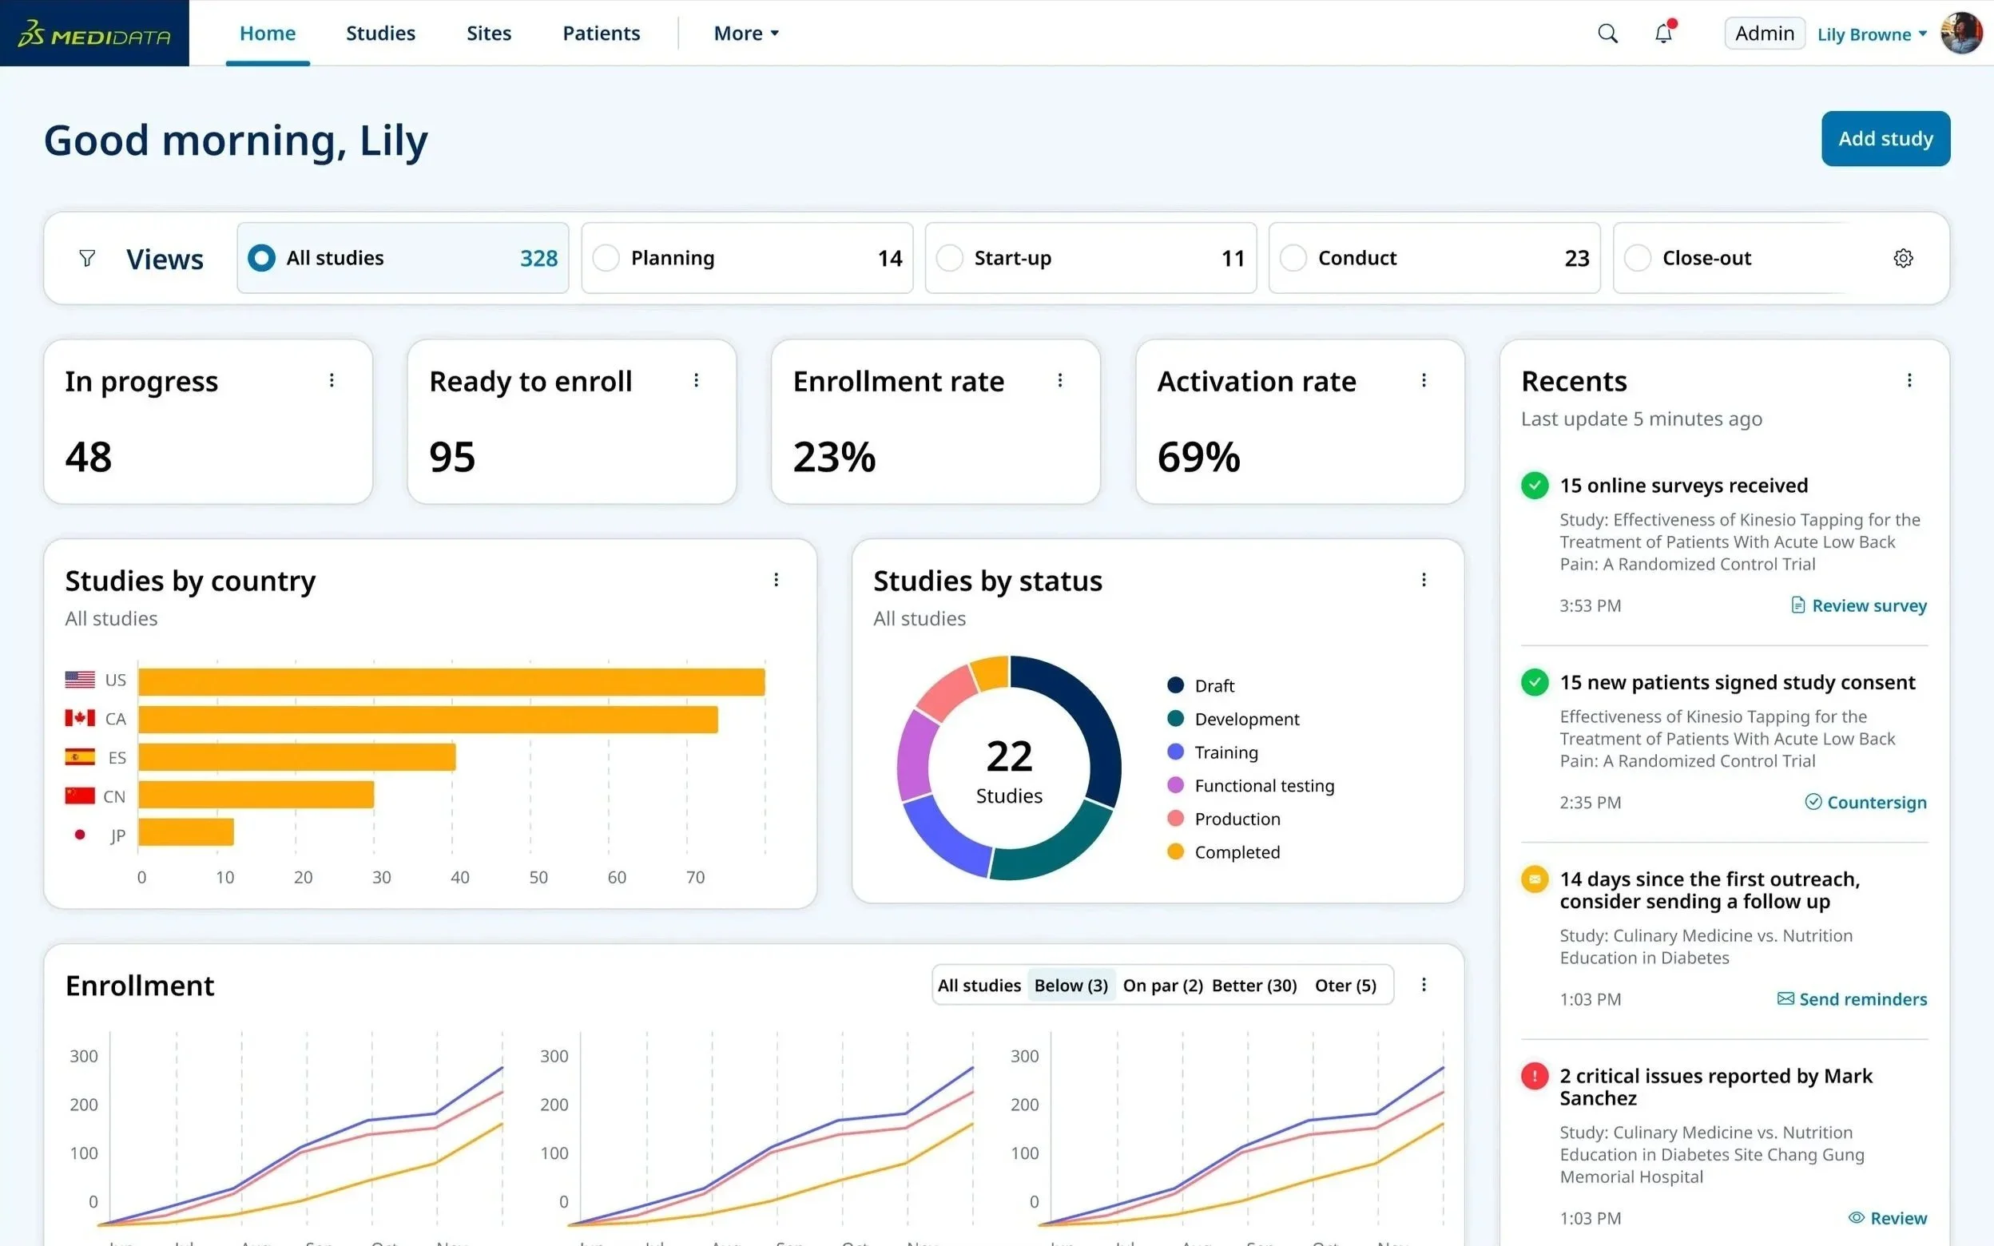1994x1246 pixels.
Task: Open the notifications bell
Action: click(x=1663, y=34)
